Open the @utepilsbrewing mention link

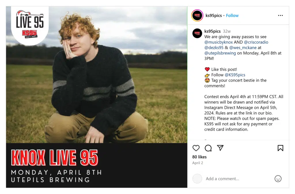tap(220, 53)
